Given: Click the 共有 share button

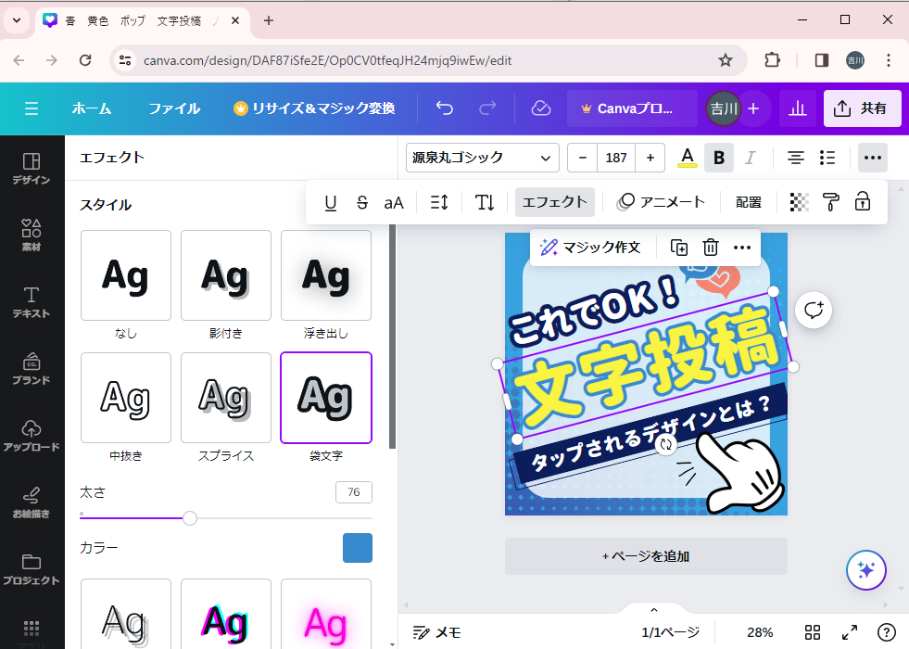Looking at the screenshot, I should tap(862, 108).
